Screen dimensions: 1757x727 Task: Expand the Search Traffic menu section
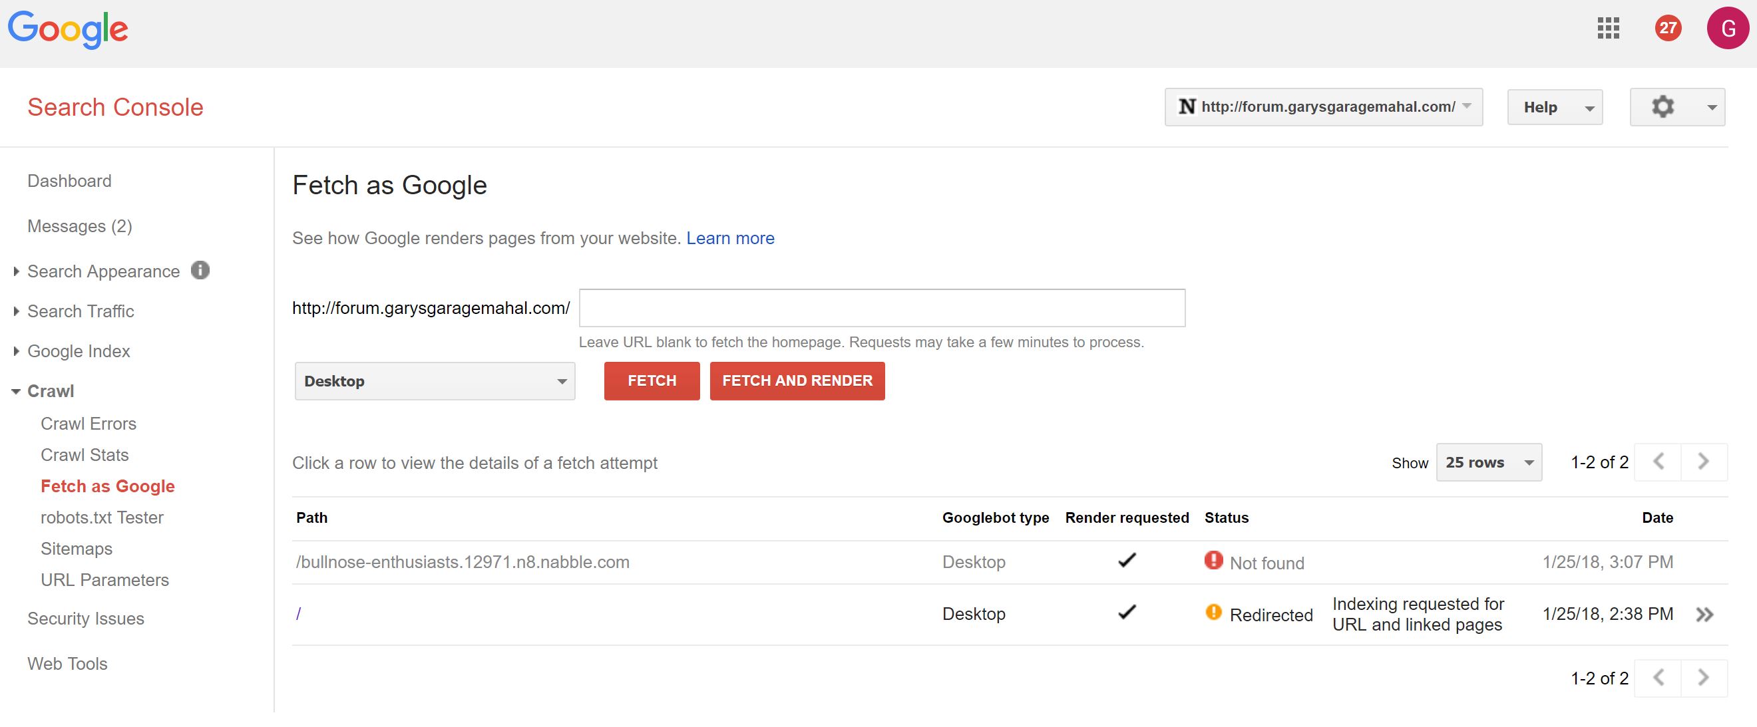pyautogui.click(x=81, y=311)
